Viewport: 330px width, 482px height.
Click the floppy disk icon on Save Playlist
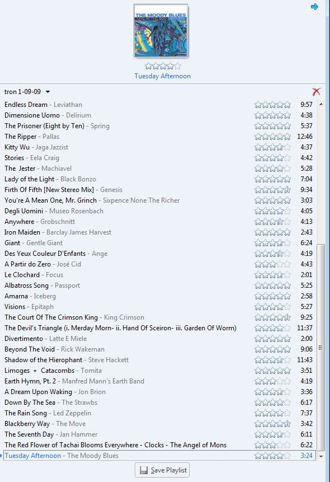click(x=144, y=470)
